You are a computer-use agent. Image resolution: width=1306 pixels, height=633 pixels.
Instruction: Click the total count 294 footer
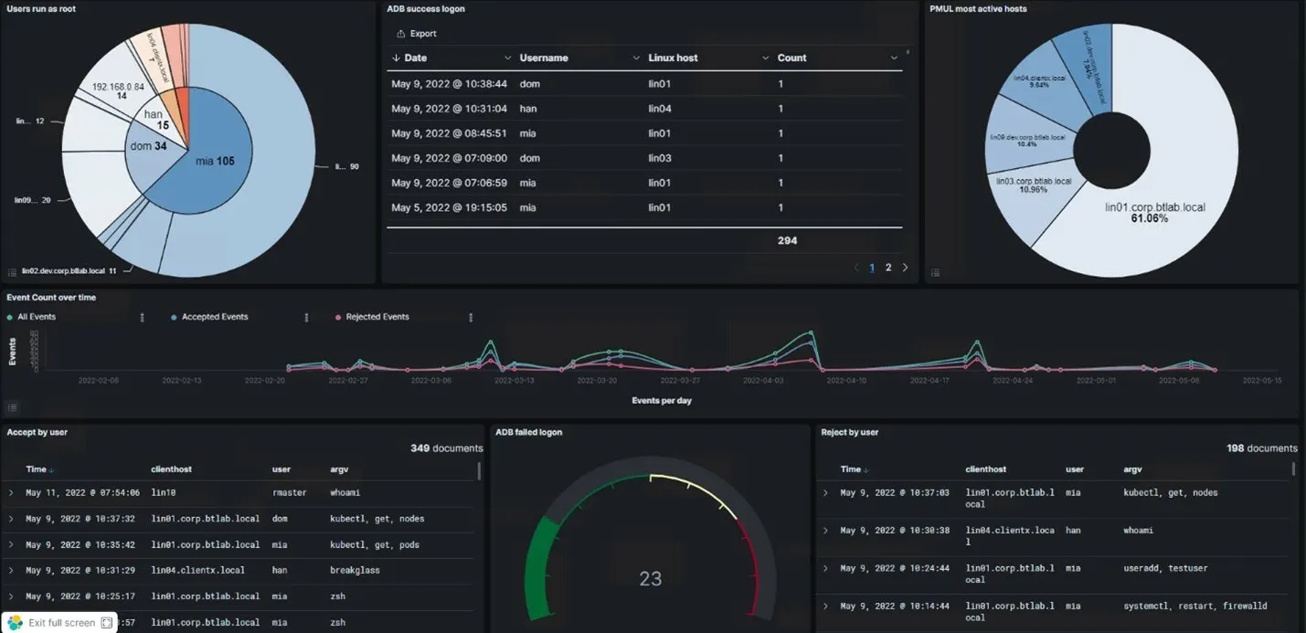(x=787, y=241)
